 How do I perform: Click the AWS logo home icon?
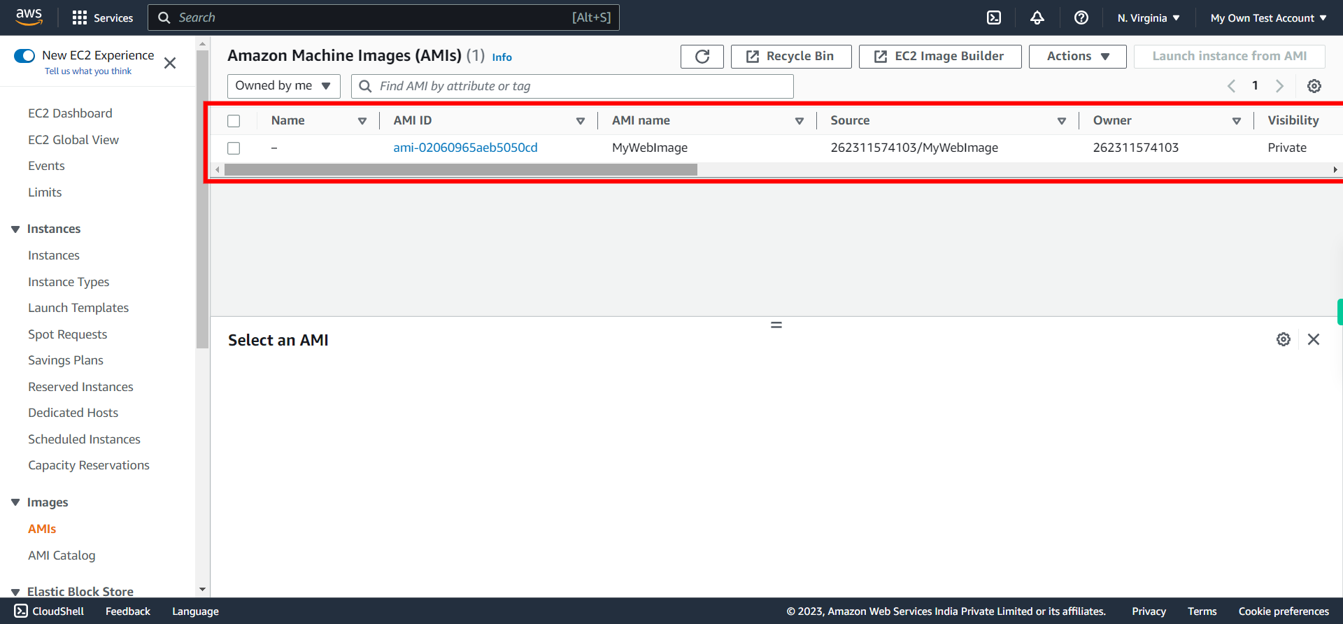coord(29,17)
